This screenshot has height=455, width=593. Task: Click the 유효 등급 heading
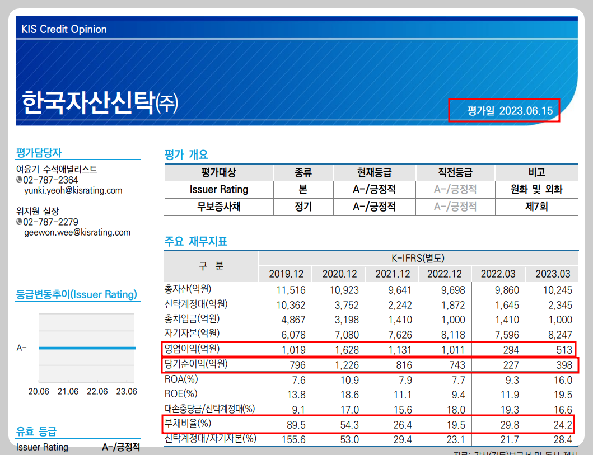[36, 431]
